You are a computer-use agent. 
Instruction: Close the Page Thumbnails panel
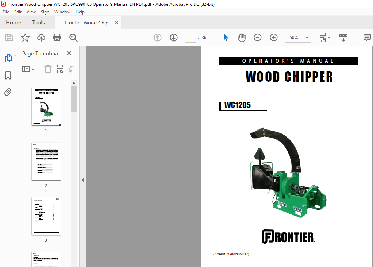click(x=69, y=53)
